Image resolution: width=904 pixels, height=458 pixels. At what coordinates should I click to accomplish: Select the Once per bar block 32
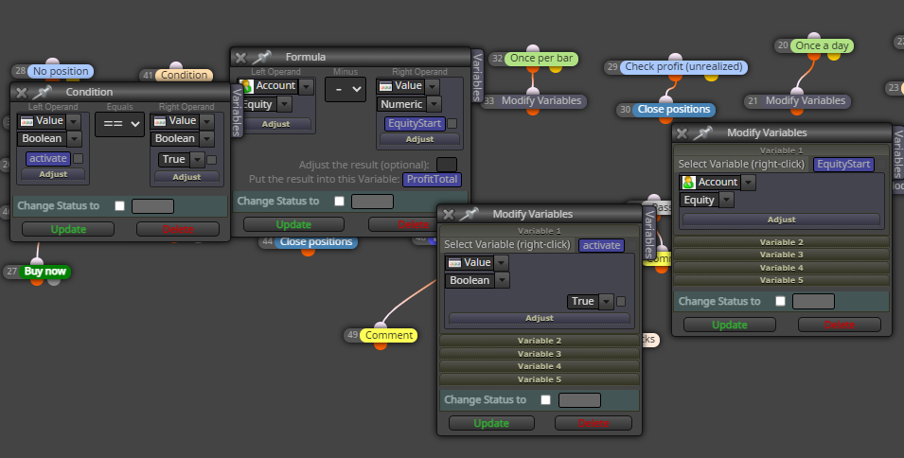(541, 58)
